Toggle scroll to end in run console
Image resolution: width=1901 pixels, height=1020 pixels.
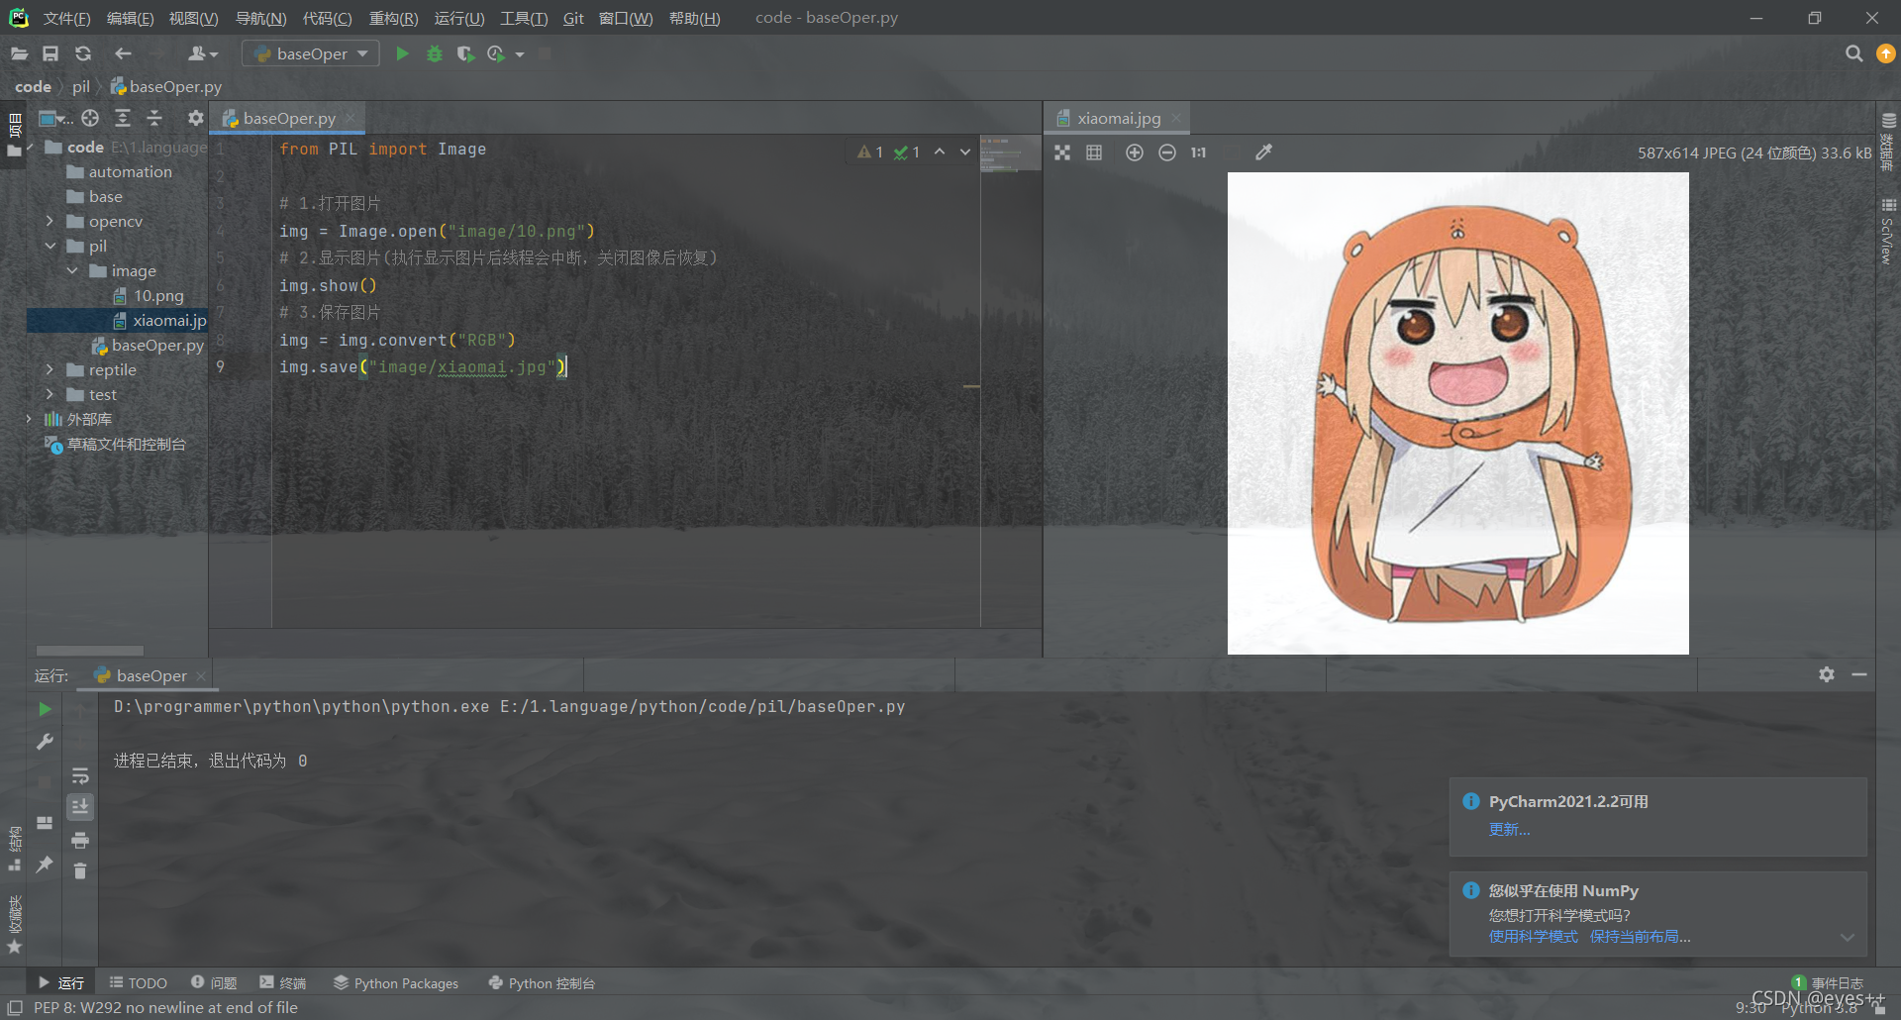(x=80, y=807)
